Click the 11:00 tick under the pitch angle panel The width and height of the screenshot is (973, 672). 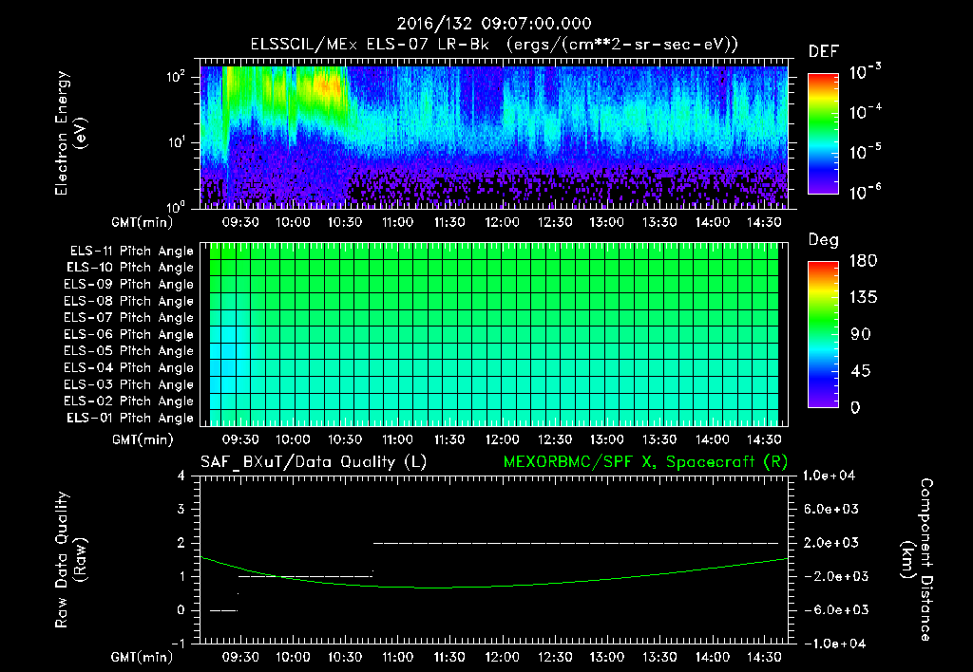pos(397,440)
